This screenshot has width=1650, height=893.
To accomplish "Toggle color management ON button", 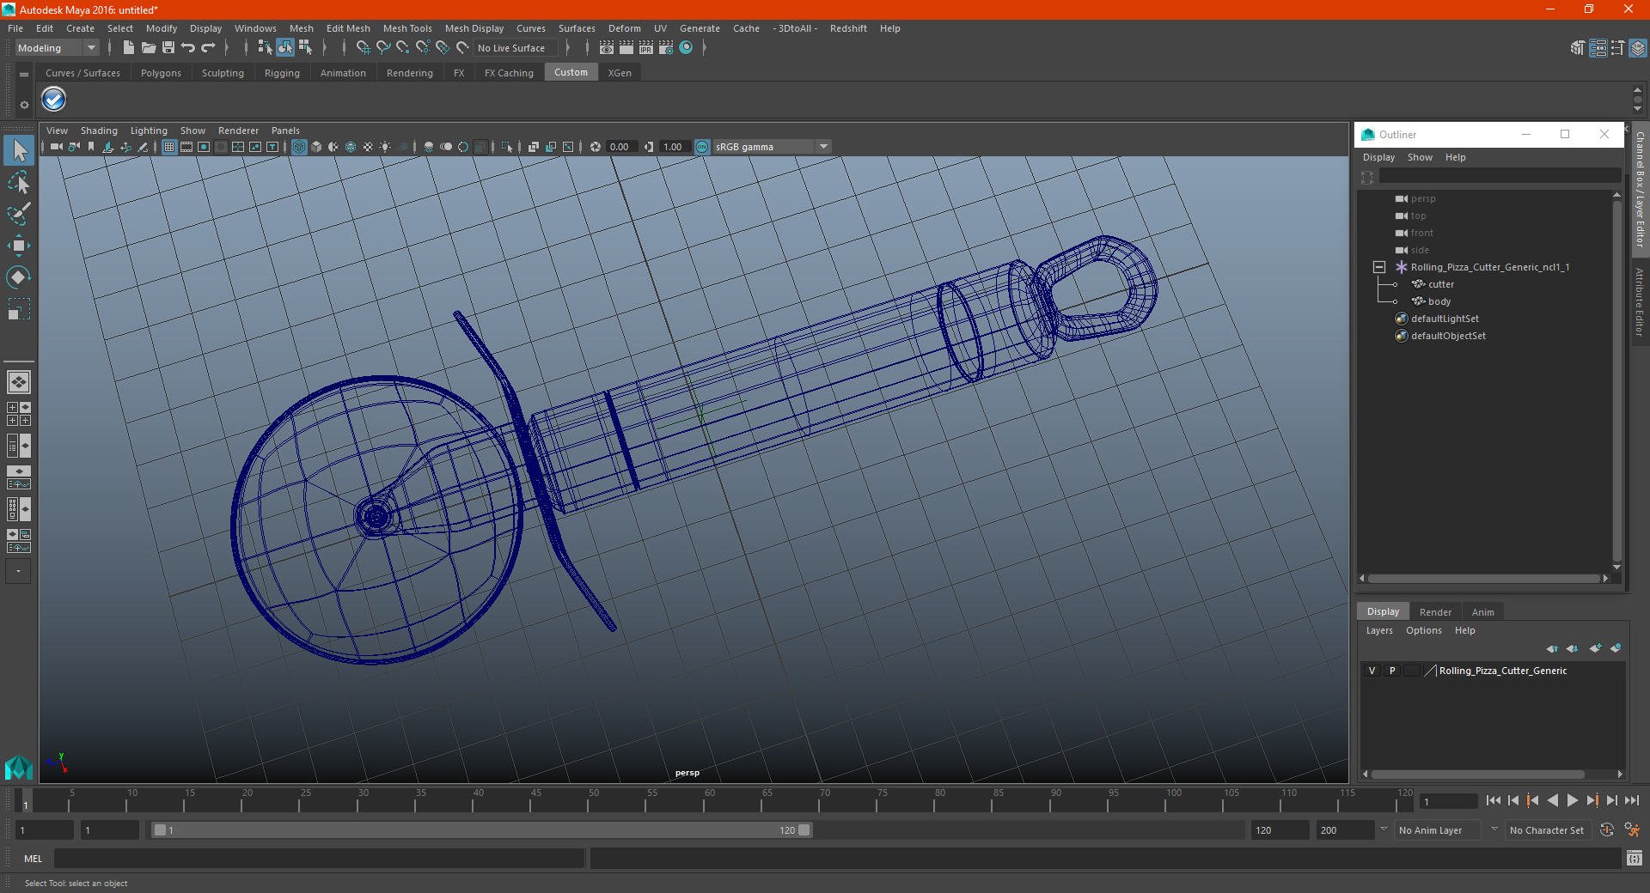I will (x=702, y=147).
